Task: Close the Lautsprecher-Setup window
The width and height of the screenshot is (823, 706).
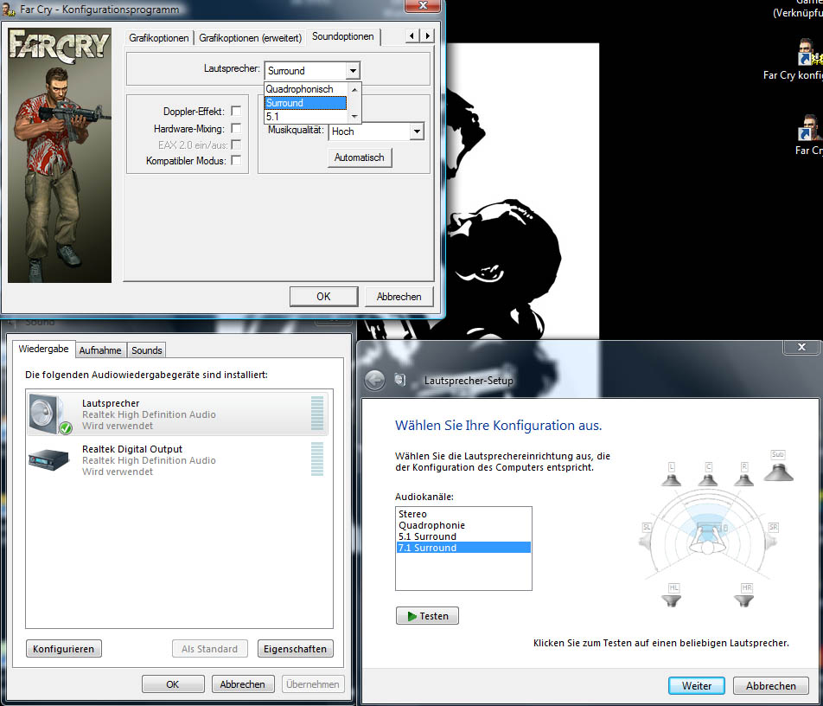Action: pos(801,347)
